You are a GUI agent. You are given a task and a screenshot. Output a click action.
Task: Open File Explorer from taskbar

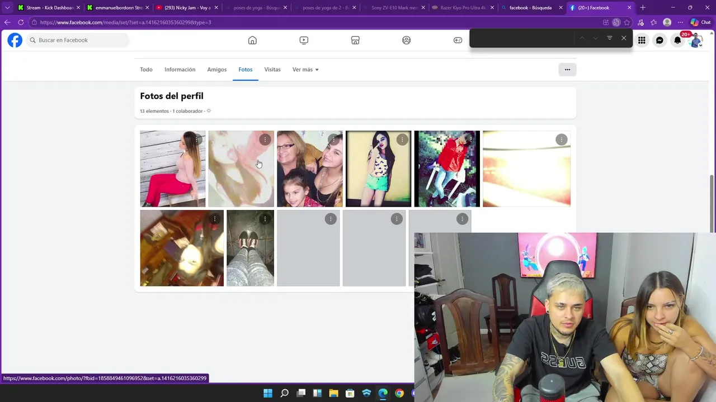[x=333, y=393]
